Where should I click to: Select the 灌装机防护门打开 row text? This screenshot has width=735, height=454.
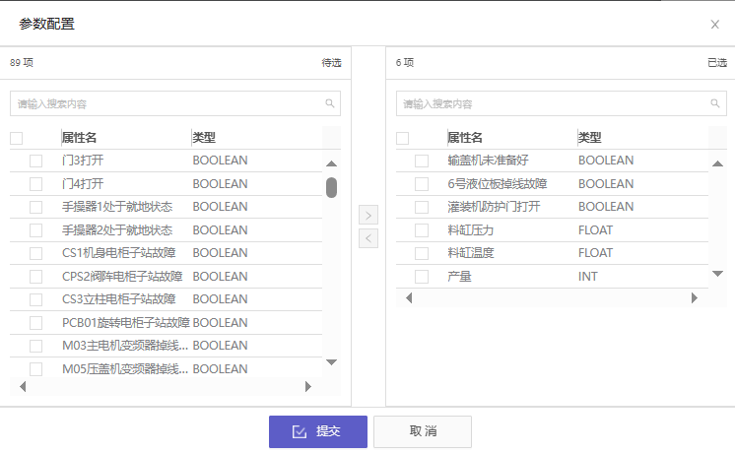click(494, 207)
